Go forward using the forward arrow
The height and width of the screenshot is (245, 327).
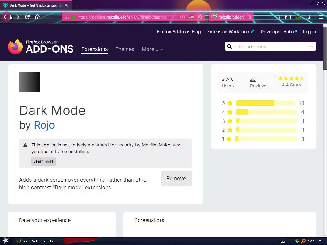click(17, 17)
